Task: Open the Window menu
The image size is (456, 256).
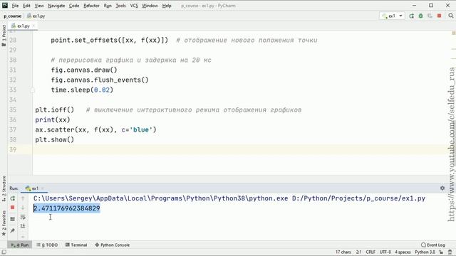Action: tap(150, 6)
